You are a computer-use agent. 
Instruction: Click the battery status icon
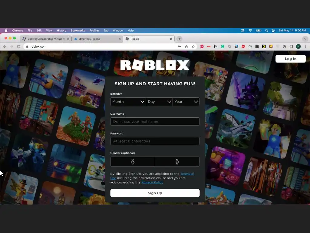(259, 30)
